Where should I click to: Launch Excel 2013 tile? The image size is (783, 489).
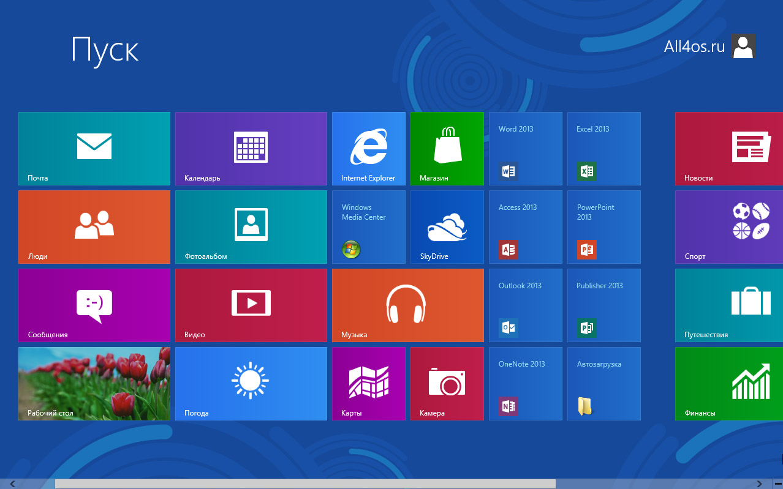pos(604,149)
